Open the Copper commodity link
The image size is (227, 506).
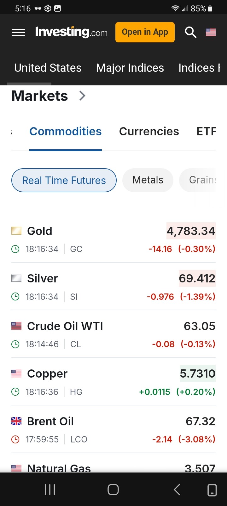tap(47, 374)
